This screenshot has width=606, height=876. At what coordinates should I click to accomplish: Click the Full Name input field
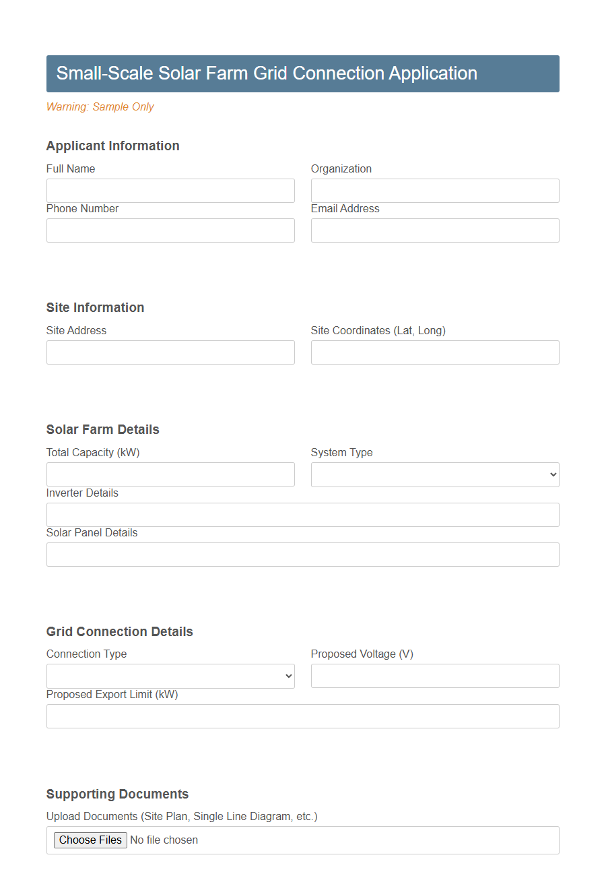[170, 191]
